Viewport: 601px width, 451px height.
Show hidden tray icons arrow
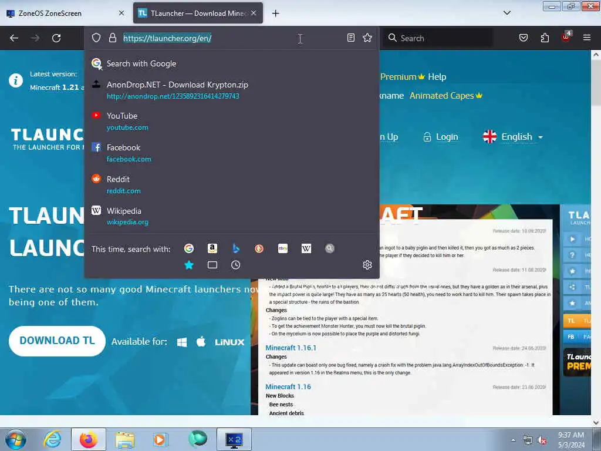coord(513,440)
